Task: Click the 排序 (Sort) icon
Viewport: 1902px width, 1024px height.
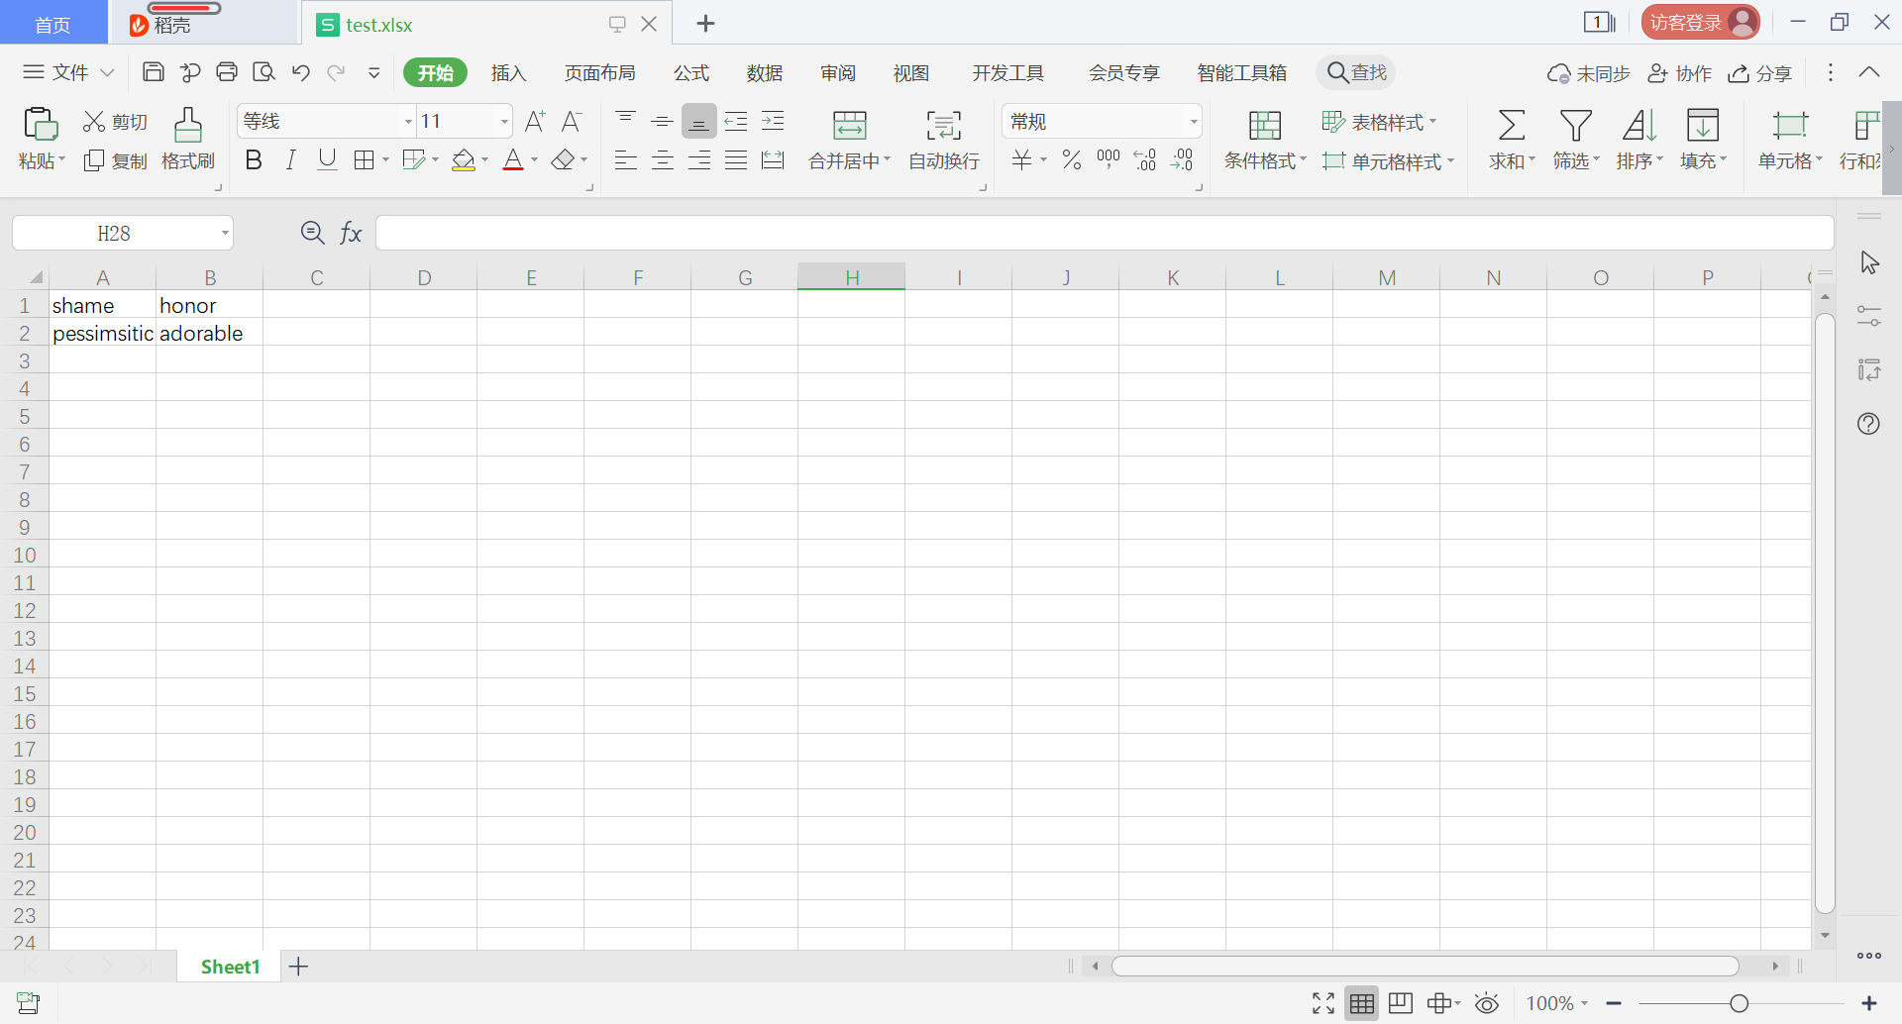Action: [1638, 139]
